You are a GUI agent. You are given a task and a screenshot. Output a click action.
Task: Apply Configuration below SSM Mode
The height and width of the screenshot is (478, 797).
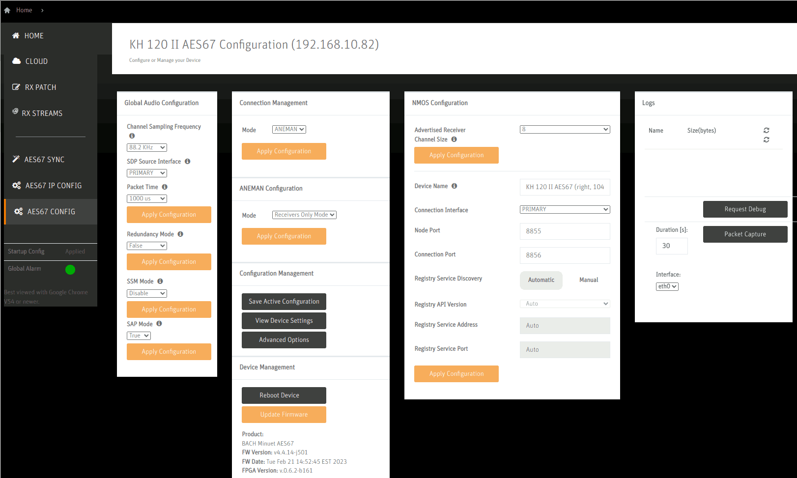169,309
